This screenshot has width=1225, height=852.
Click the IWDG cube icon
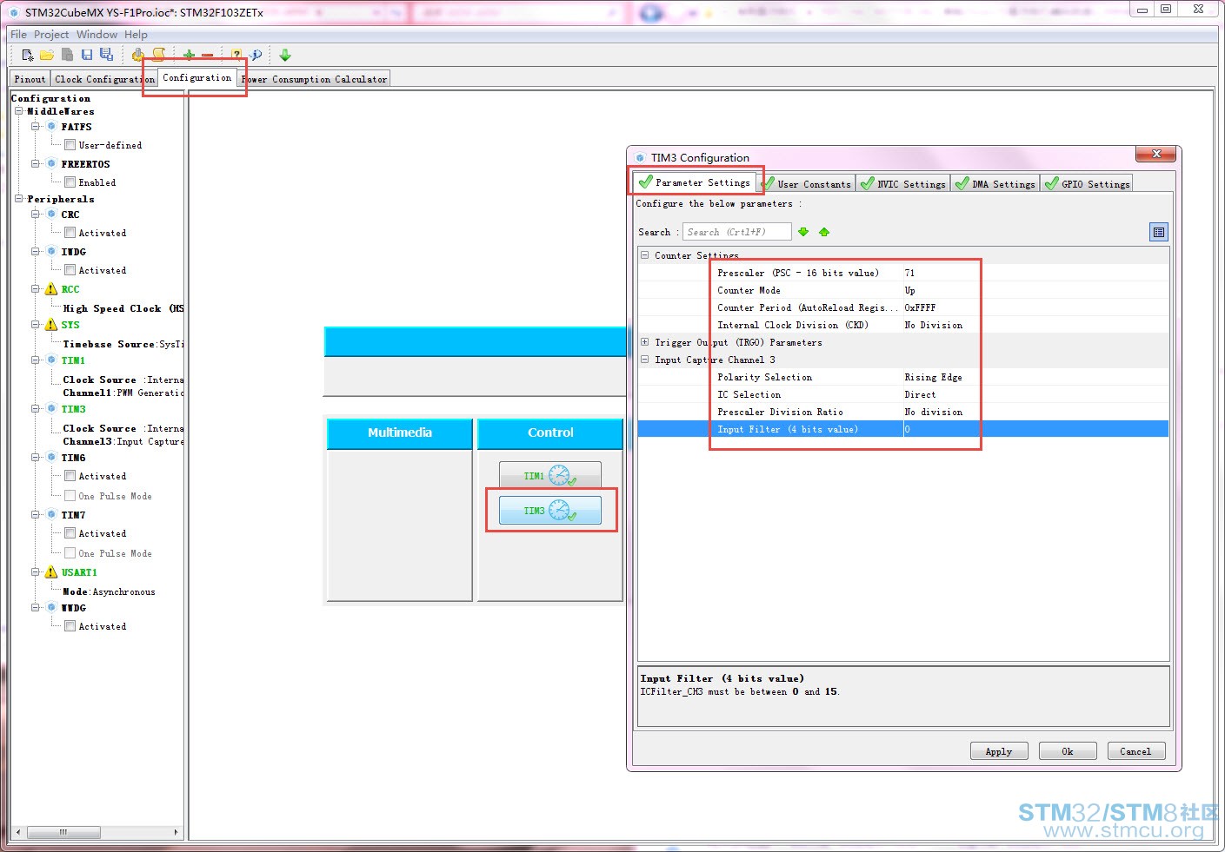point(51,252)
